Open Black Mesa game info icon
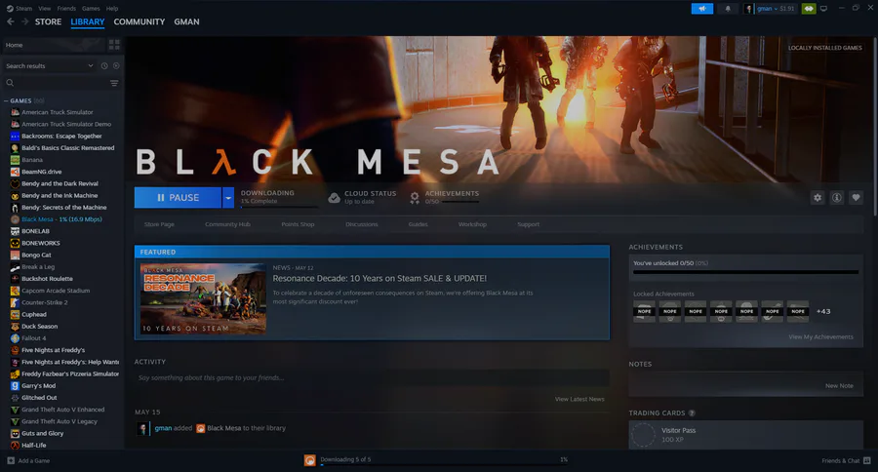The width and height of the screenshot is (878, 472). 837,198
